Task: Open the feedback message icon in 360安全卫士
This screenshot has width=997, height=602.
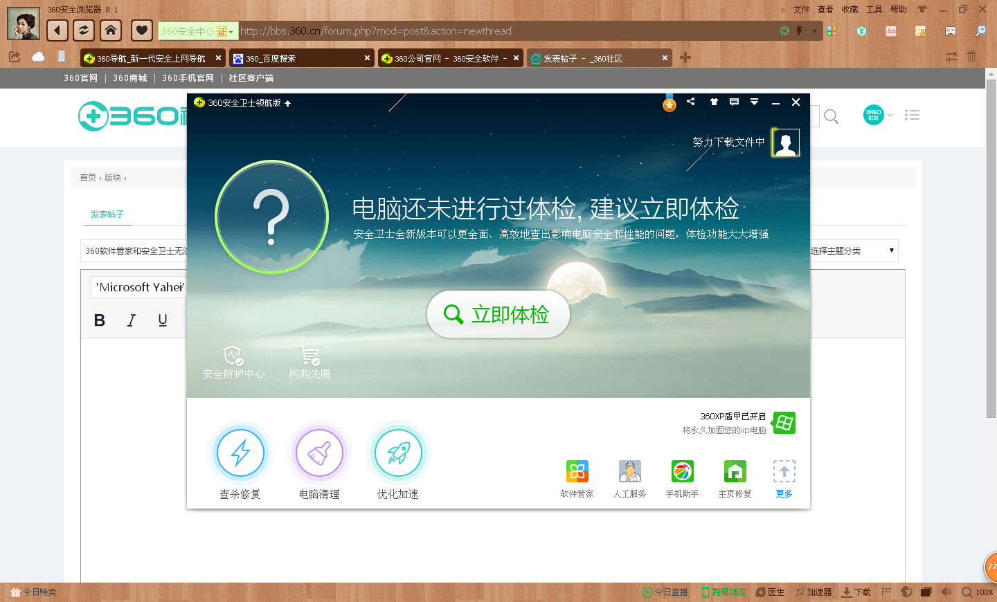Action: [x=734, y=102]
